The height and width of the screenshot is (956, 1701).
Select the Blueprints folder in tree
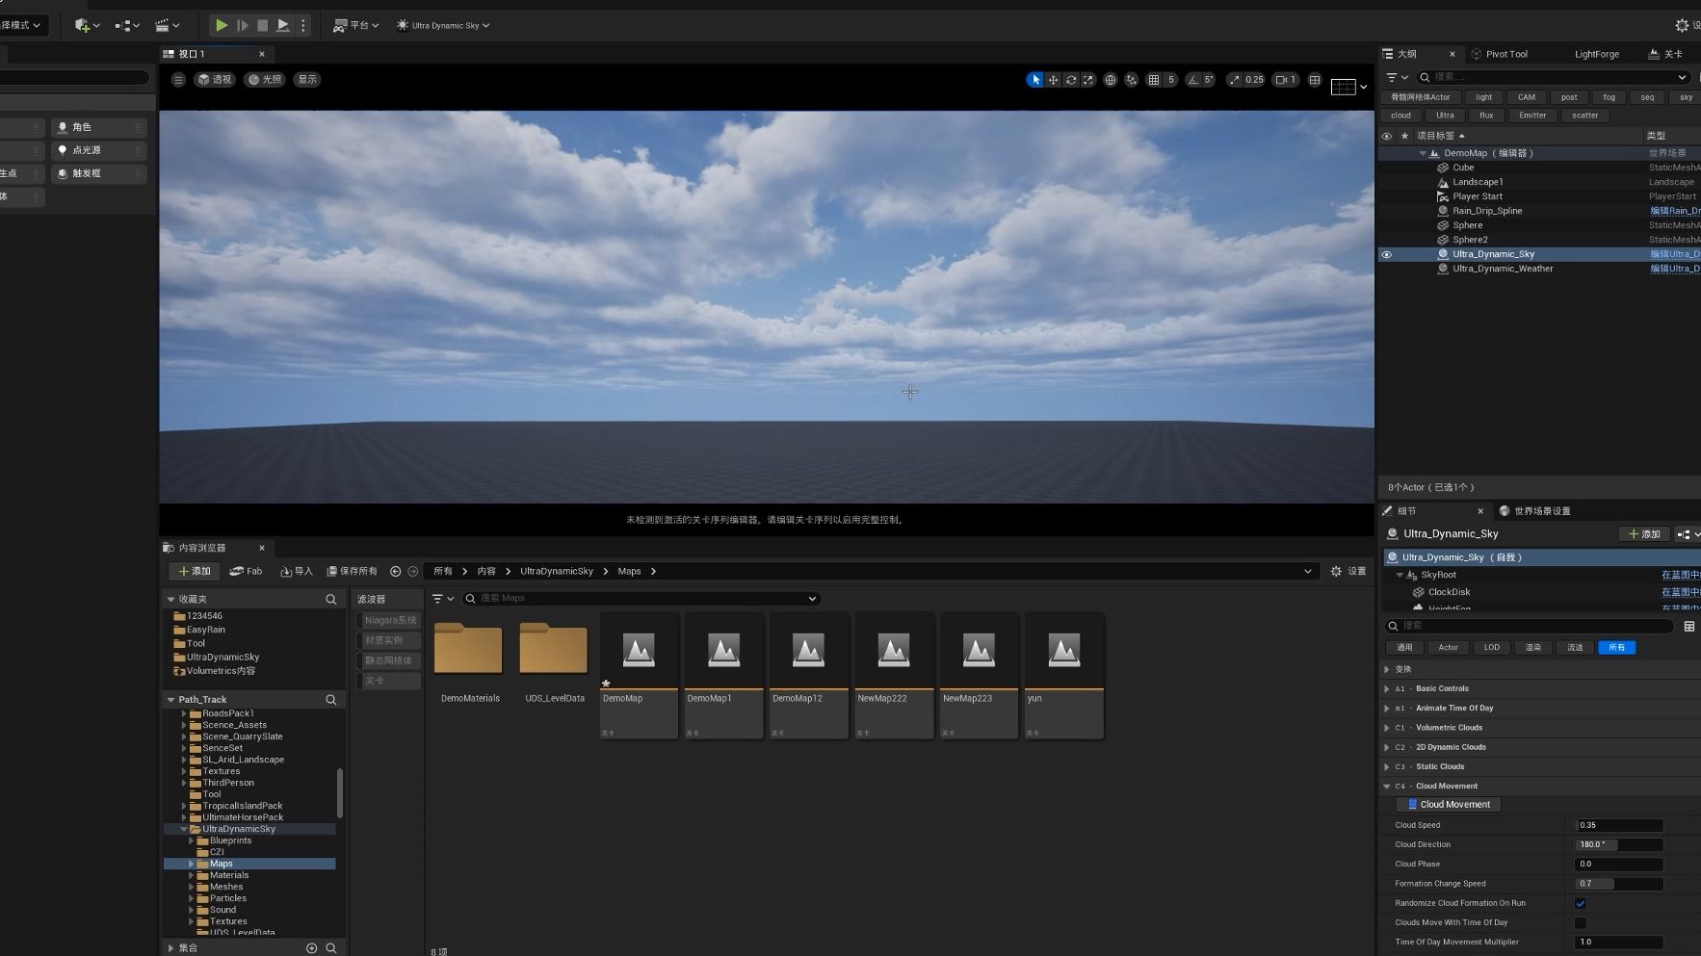click(230, 840)
